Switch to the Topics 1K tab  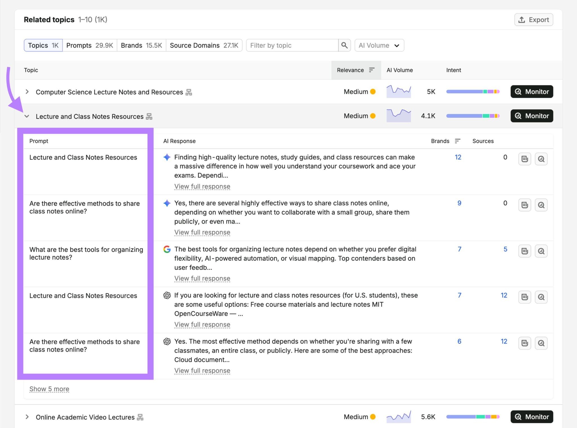[x=43, y=45]
